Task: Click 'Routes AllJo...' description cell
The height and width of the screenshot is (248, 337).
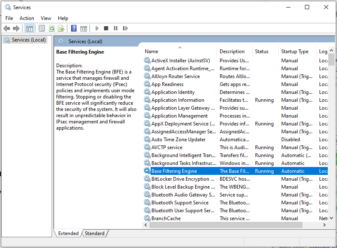Action: (235, 76)
